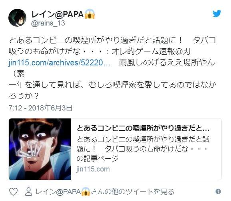Open the jin115.com/archives/52220… link
The width and height of the screenshot is (231, 201).
(x=60, y=63)
